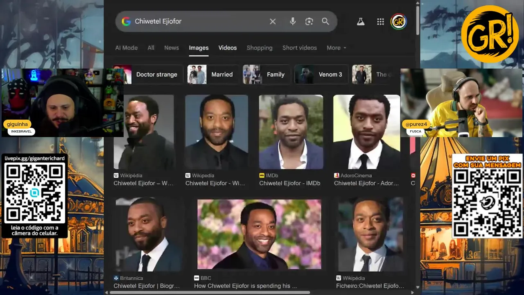This screenshot has height=295, width=524.
Task: Switch to the News tab
Action: point(172,48)
